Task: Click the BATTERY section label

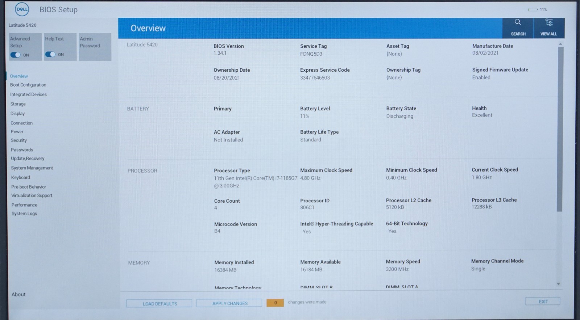Action: click(x=138, y=109)
